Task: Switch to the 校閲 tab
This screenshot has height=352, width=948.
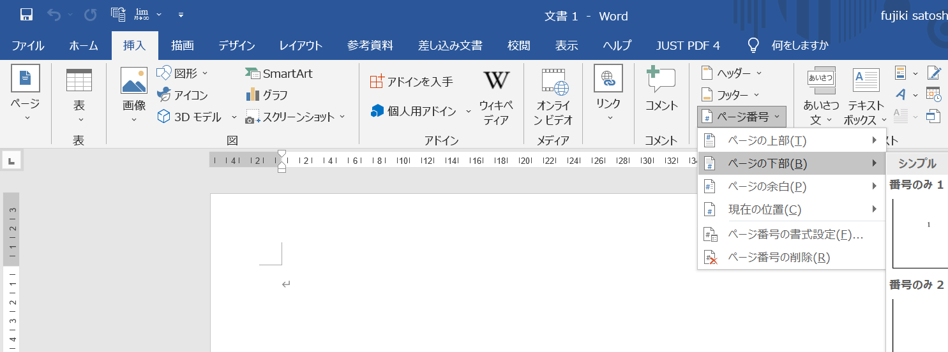Action: pos(519,45)
